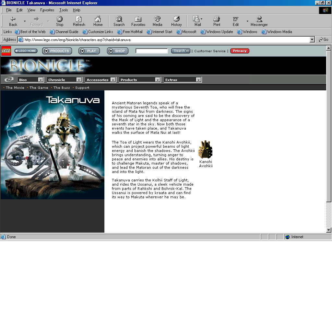The image size is (332, 324).
Task: Click the Bionicle swirl icon left of Bios
Action: [9, 79]
